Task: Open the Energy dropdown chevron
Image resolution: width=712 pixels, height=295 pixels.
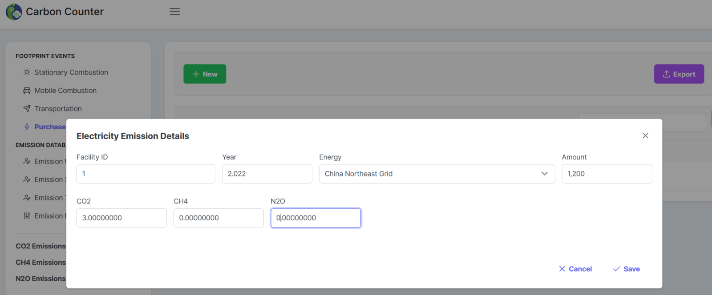Action: [544, 174]
